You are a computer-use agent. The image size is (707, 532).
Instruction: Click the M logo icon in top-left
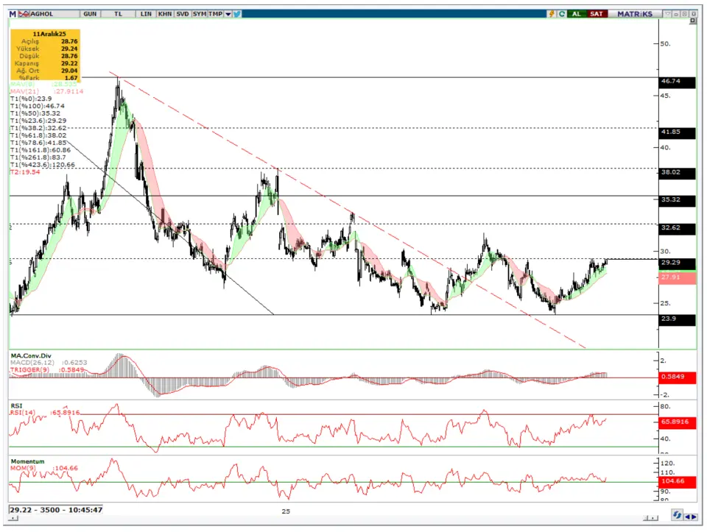[x=13, y=14]
